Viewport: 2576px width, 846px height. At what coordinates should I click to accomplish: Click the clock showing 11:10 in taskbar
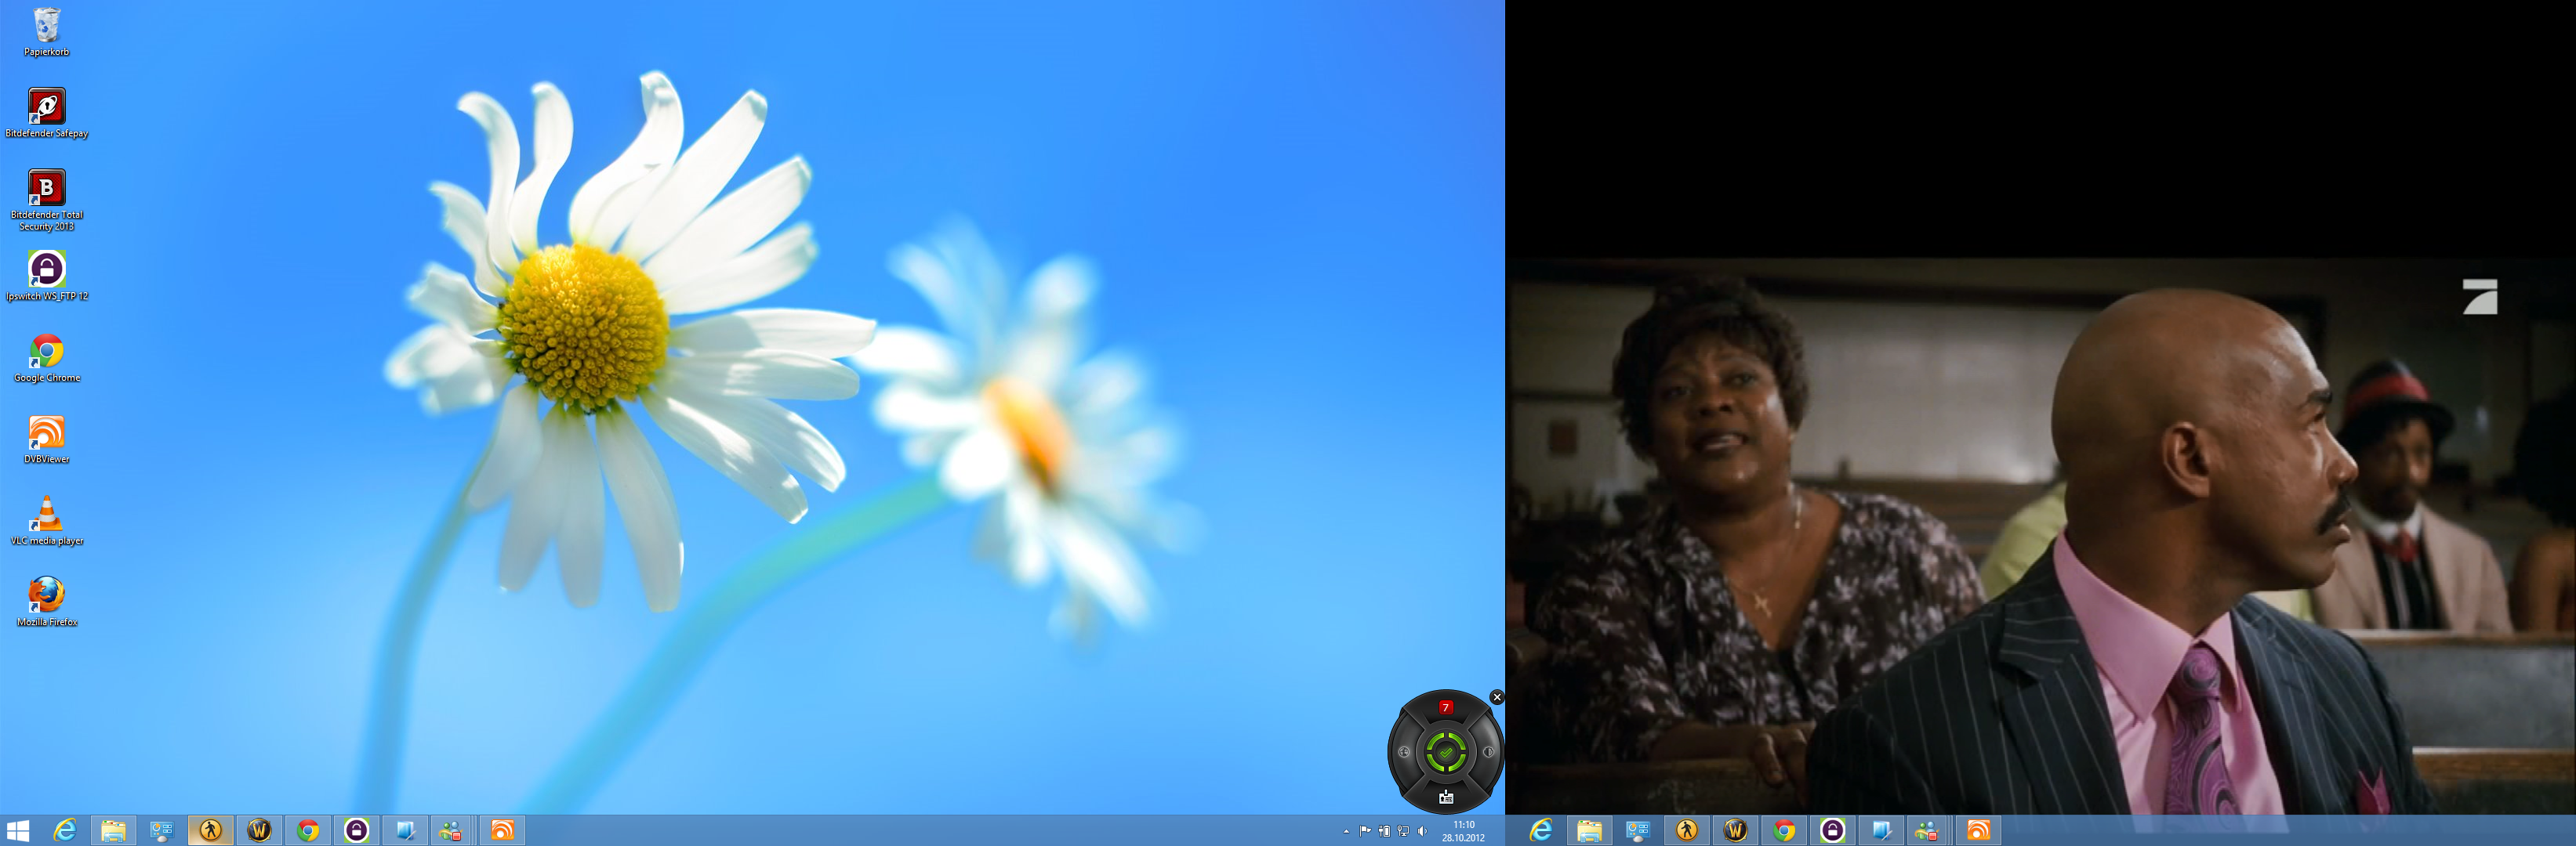pyautogui.click(x=1463, y=831)
